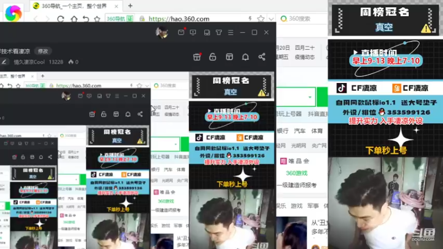Click the icon between monitor and shirt icons, largest window

(207, 33)
